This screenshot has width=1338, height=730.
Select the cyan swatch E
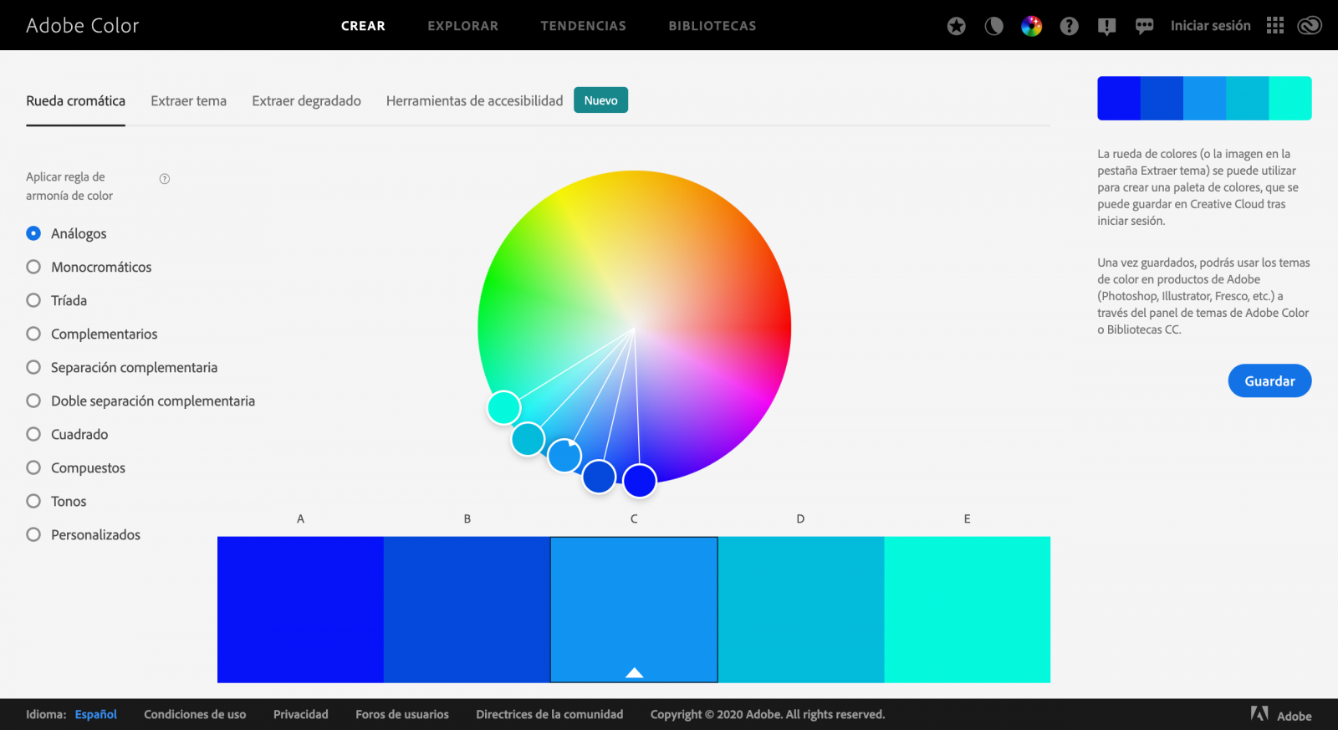point(967,610)
